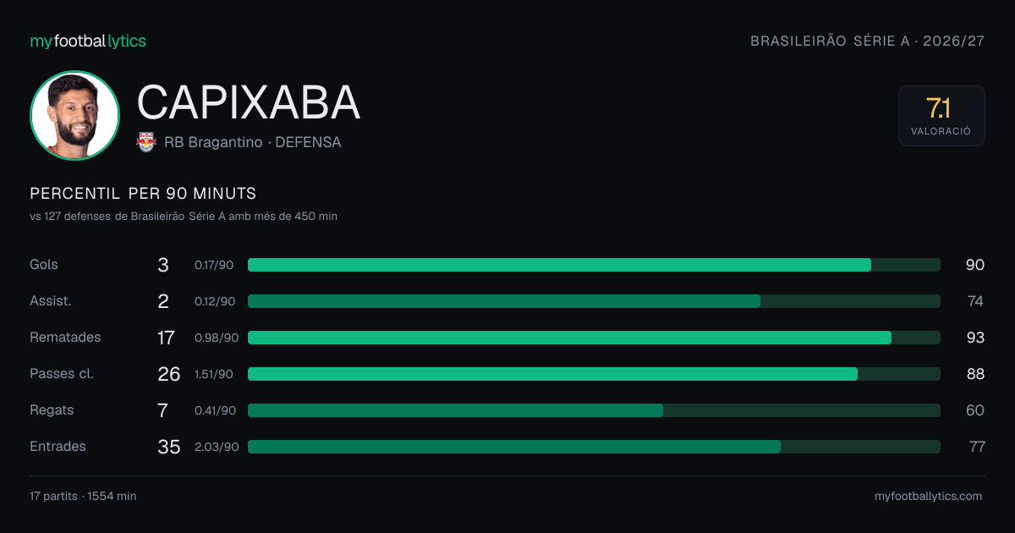Open the myfootballytics.com footer link
Image resolution: width=1015 pixels, height=533 pixels.
click(928, 497)
